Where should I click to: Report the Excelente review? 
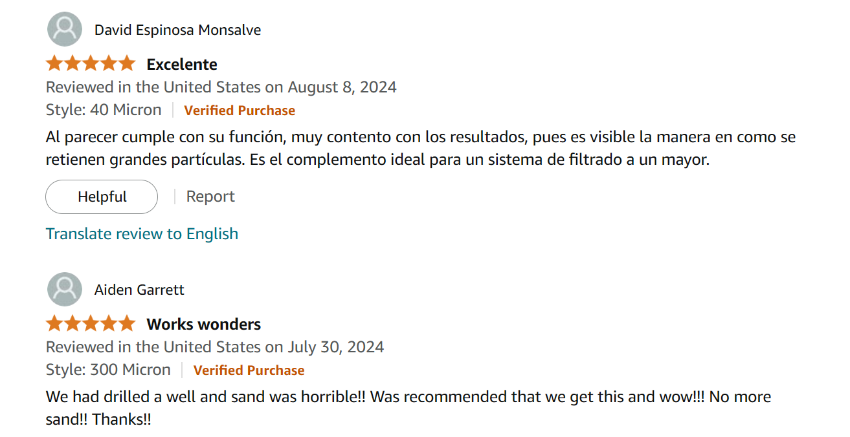pyautogui.click(x=210, y=197)
